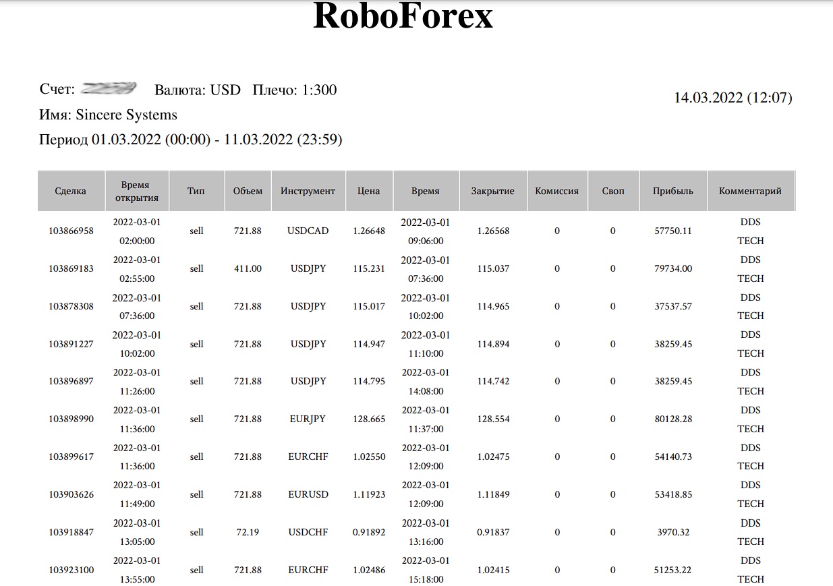This screenshot has height=586, width=833.
Task: Click the open price 1.02486
Action: (368, 570)
